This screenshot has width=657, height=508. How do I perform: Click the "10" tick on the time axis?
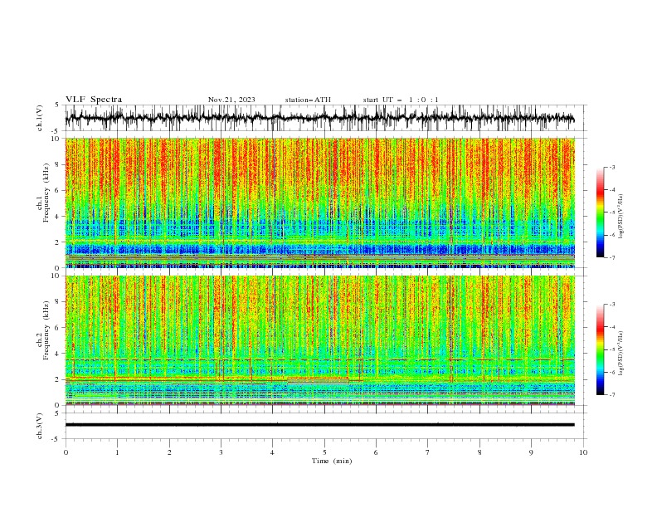pyautogui.click(x=583, y=452)
